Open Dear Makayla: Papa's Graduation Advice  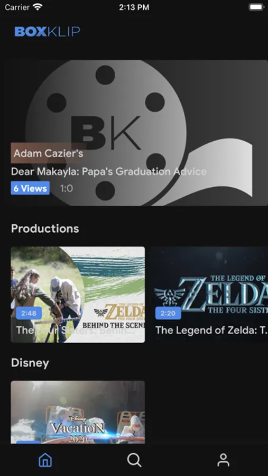click(109, 171)
